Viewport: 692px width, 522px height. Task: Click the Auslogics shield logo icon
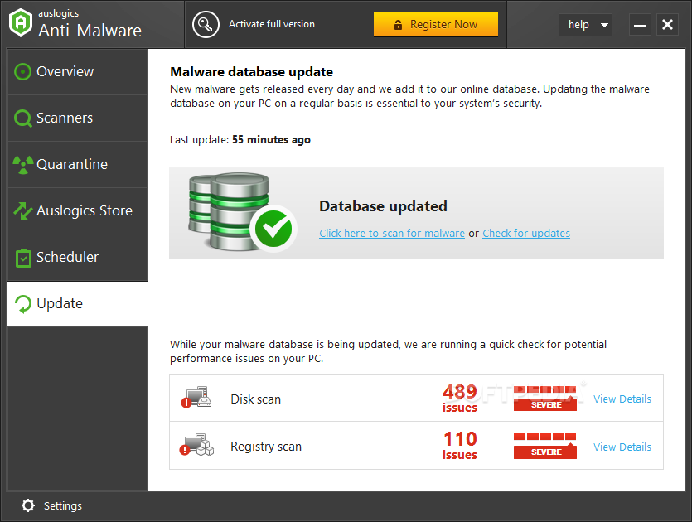click(21, 23)
